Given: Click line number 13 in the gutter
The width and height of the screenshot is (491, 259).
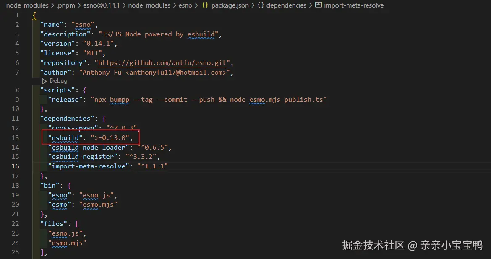Looking at the screenshot, I should 15,137.
